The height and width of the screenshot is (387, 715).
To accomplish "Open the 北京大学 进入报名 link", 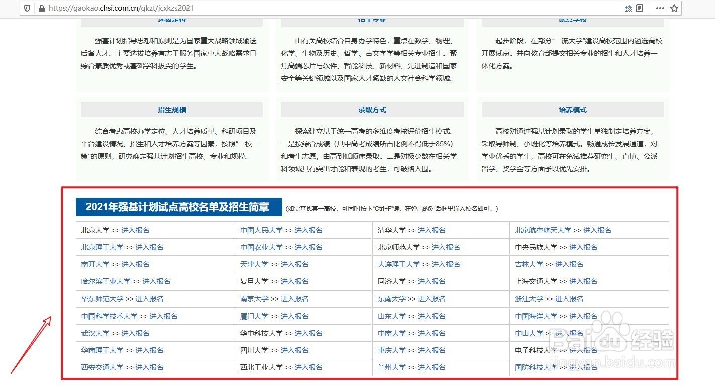I will pos(135,230).
